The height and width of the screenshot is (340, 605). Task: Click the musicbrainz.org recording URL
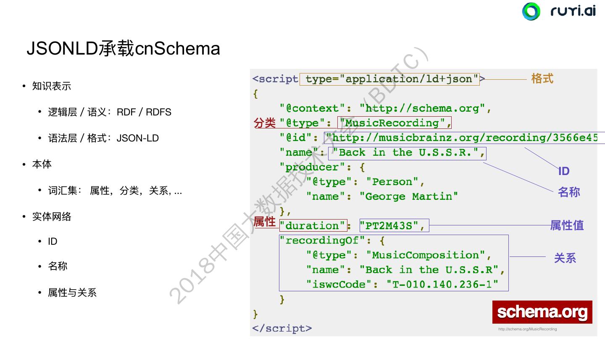point(462,138)
